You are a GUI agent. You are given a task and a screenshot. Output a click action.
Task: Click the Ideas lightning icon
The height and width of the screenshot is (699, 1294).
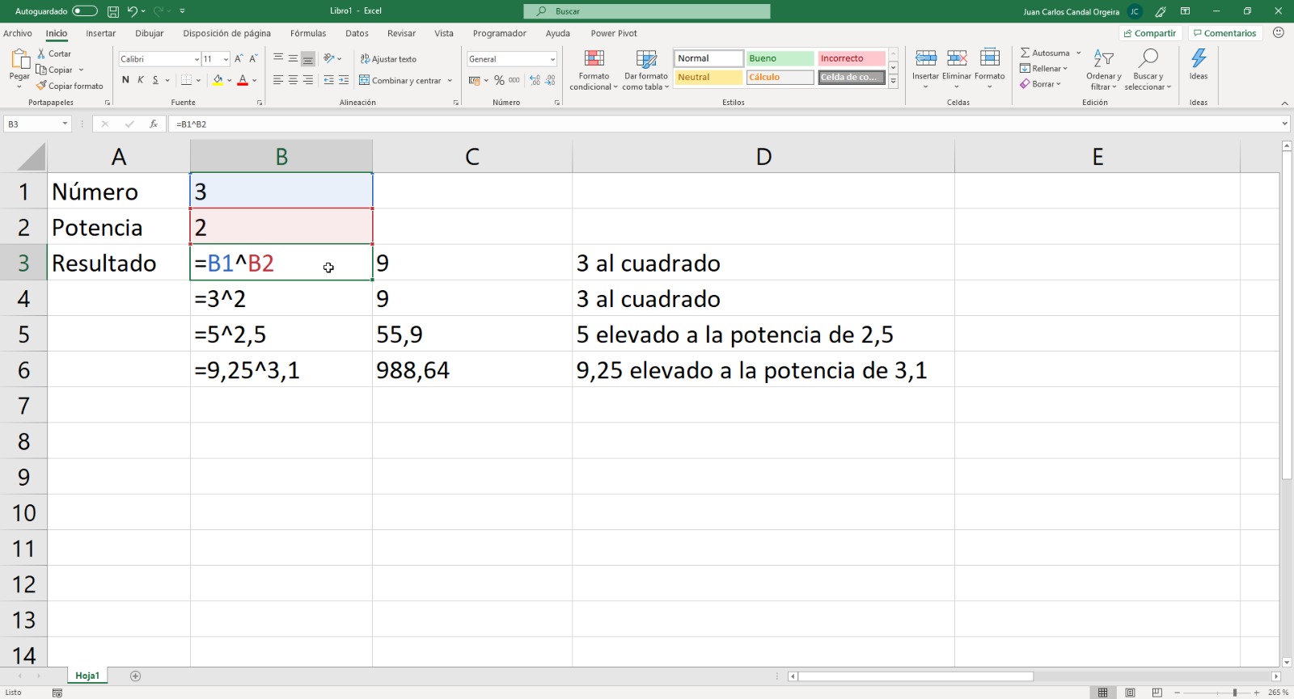pyautogui.click(x=1198, y=59)
